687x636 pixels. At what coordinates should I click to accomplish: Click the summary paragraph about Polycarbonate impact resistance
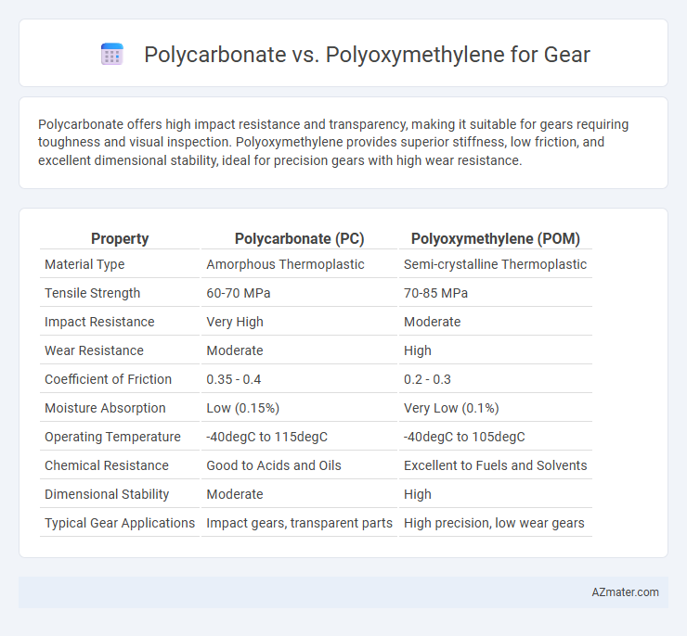click(333, 142)
